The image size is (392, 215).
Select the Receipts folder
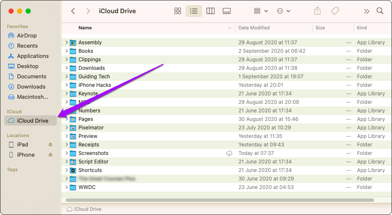226,144
